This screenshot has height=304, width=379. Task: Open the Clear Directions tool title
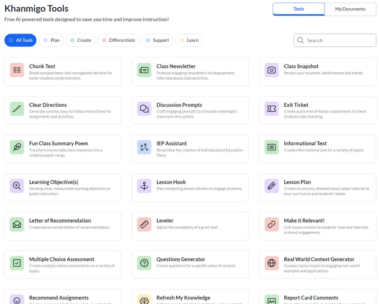(x=48, y=105)
